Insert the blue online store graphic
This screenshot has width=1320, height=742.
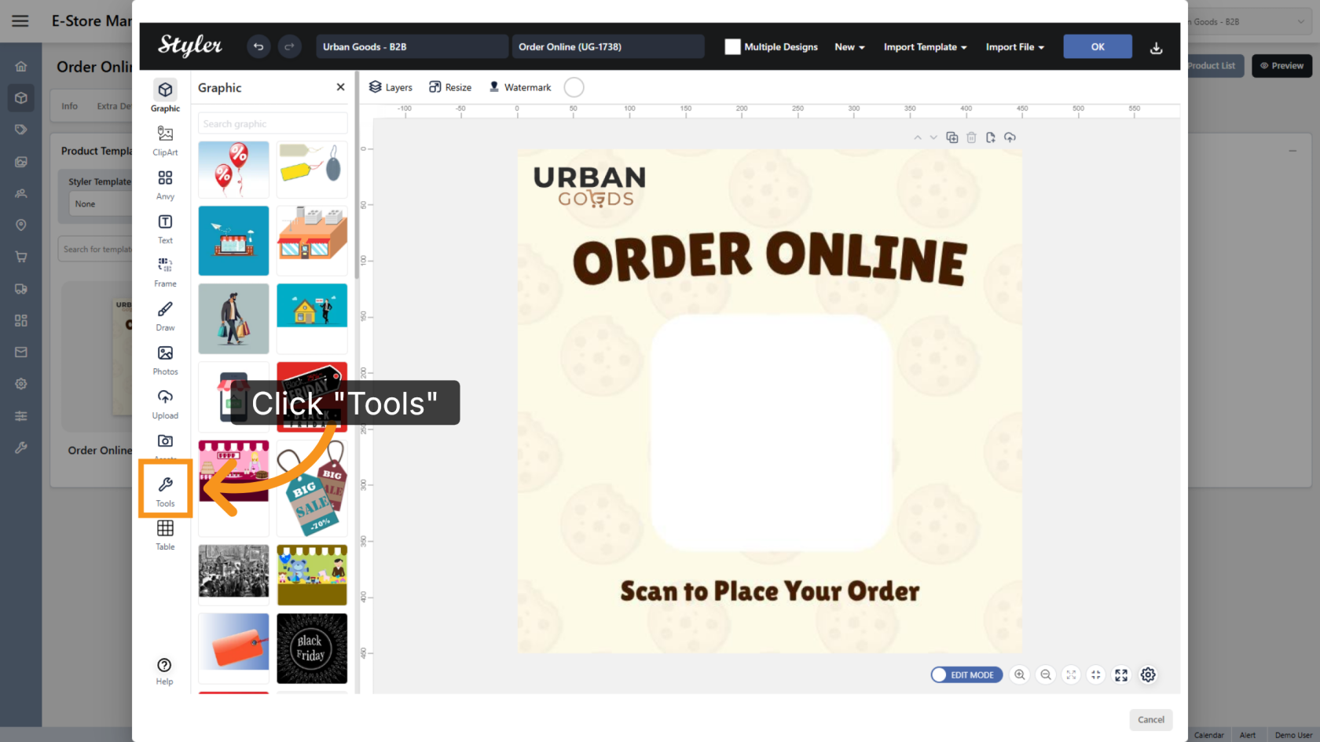pyautogui.click(x=233, y=241)
